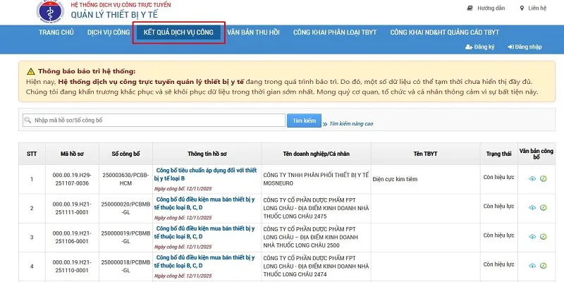
Task: Download document for Long Châu 2475 row
Action: pyautogui.click(x=532, y=207)
